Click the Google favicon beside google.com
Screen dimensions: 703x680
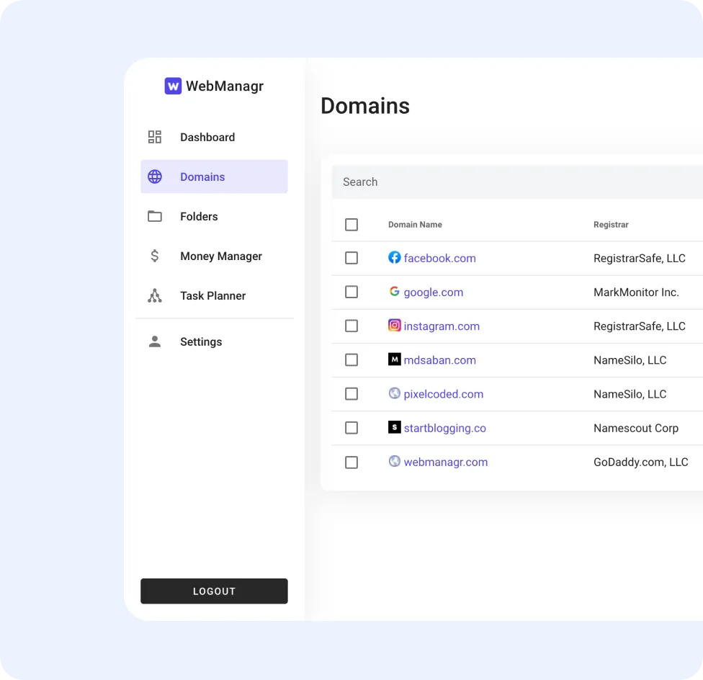click(x=394, y=291)
